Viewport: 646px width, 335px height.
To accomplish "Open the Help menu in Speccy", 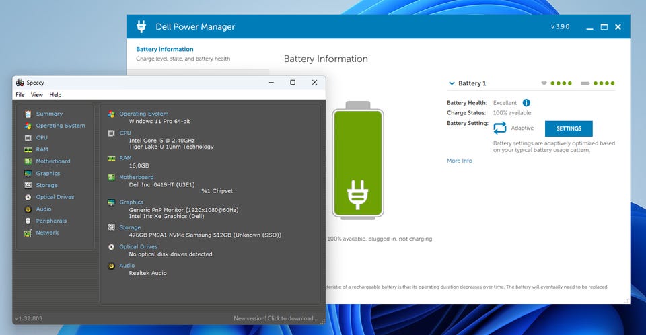I will [55, 95].
